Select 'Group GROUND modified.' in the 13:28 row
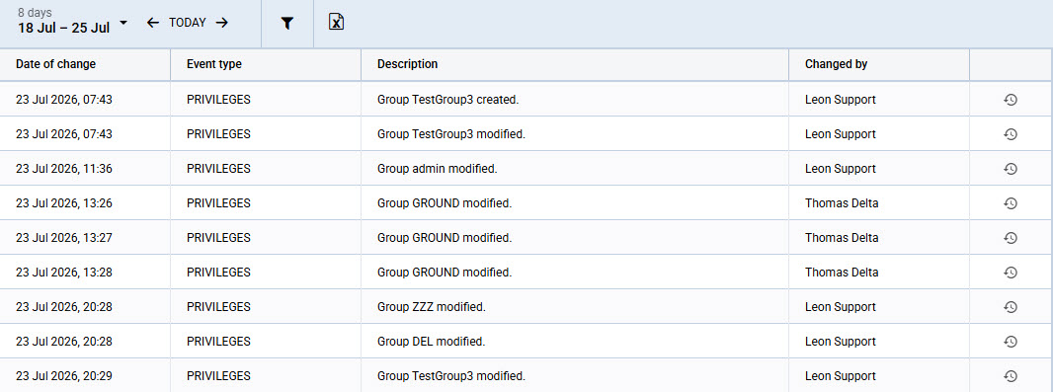This screenshot has height=392, width=1053. click(x=445, y=273)
